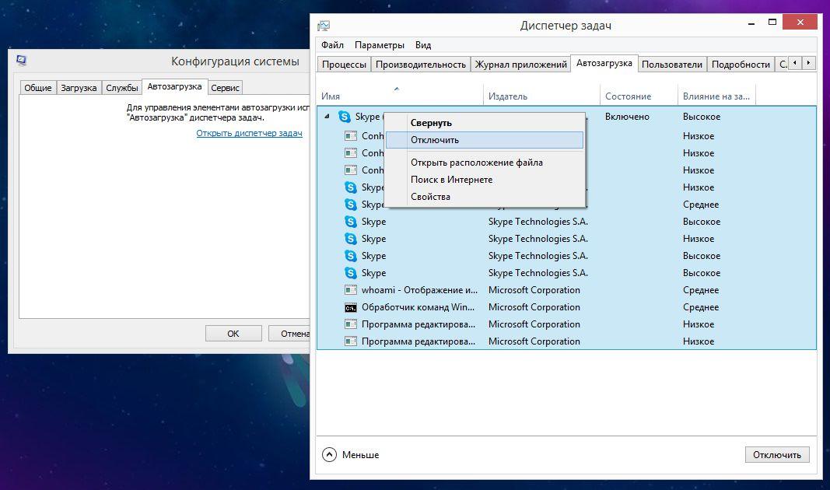The image size is (830, 490).
Task: Switch to the Пользователи tab
Action: pyautogui.click(x=672, y=64)
